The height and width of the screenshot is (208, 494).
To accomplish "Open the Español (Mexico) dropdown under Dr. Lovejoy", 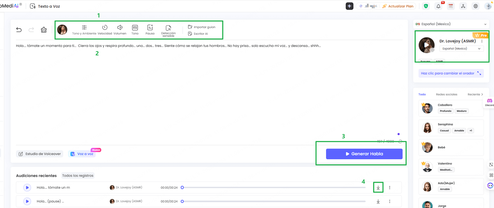I will [462, 48].
